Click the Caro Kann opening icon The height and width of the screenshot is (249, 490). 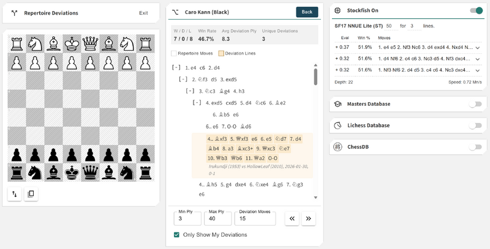click(175, 12)
